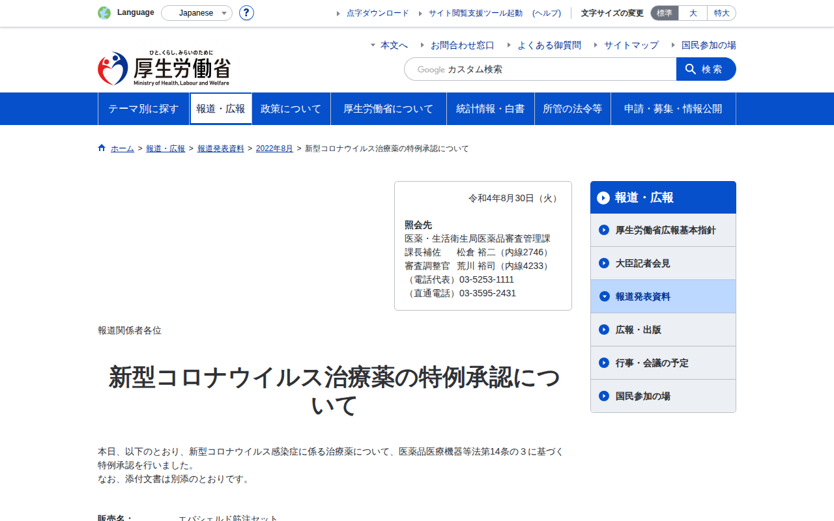The height and width of the screenshot is (521, 834).
Task: Click the Google custom search field
Action: [540, 69]
